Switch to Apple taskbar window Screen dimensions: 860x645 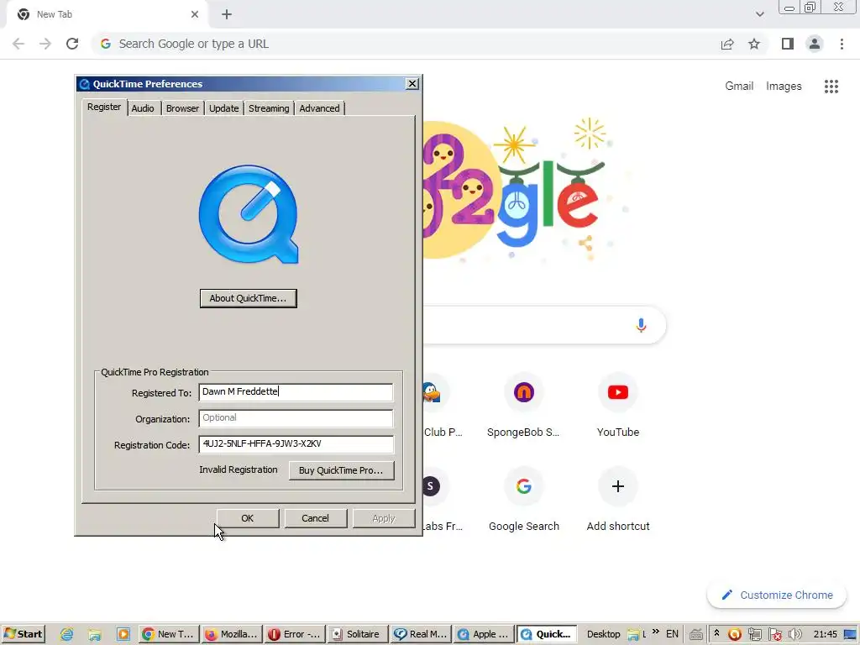point(483,634)
